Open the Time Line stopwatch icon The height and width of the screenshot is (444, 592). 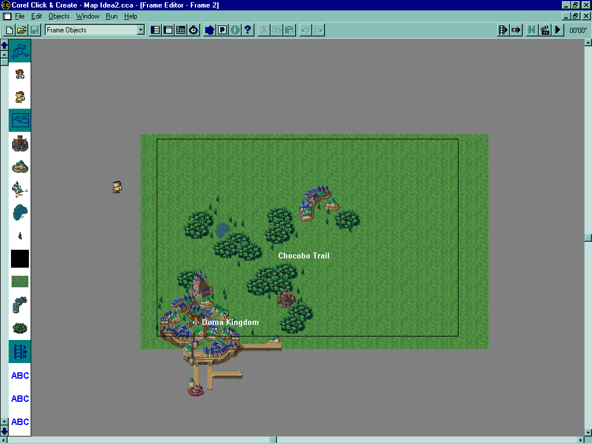pos(194,30)
